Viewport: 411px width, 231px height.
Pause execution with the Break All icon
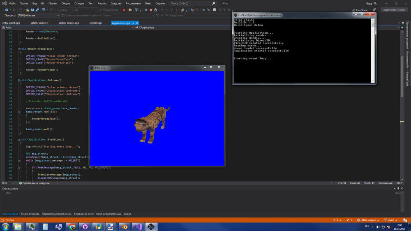(146, 10)
